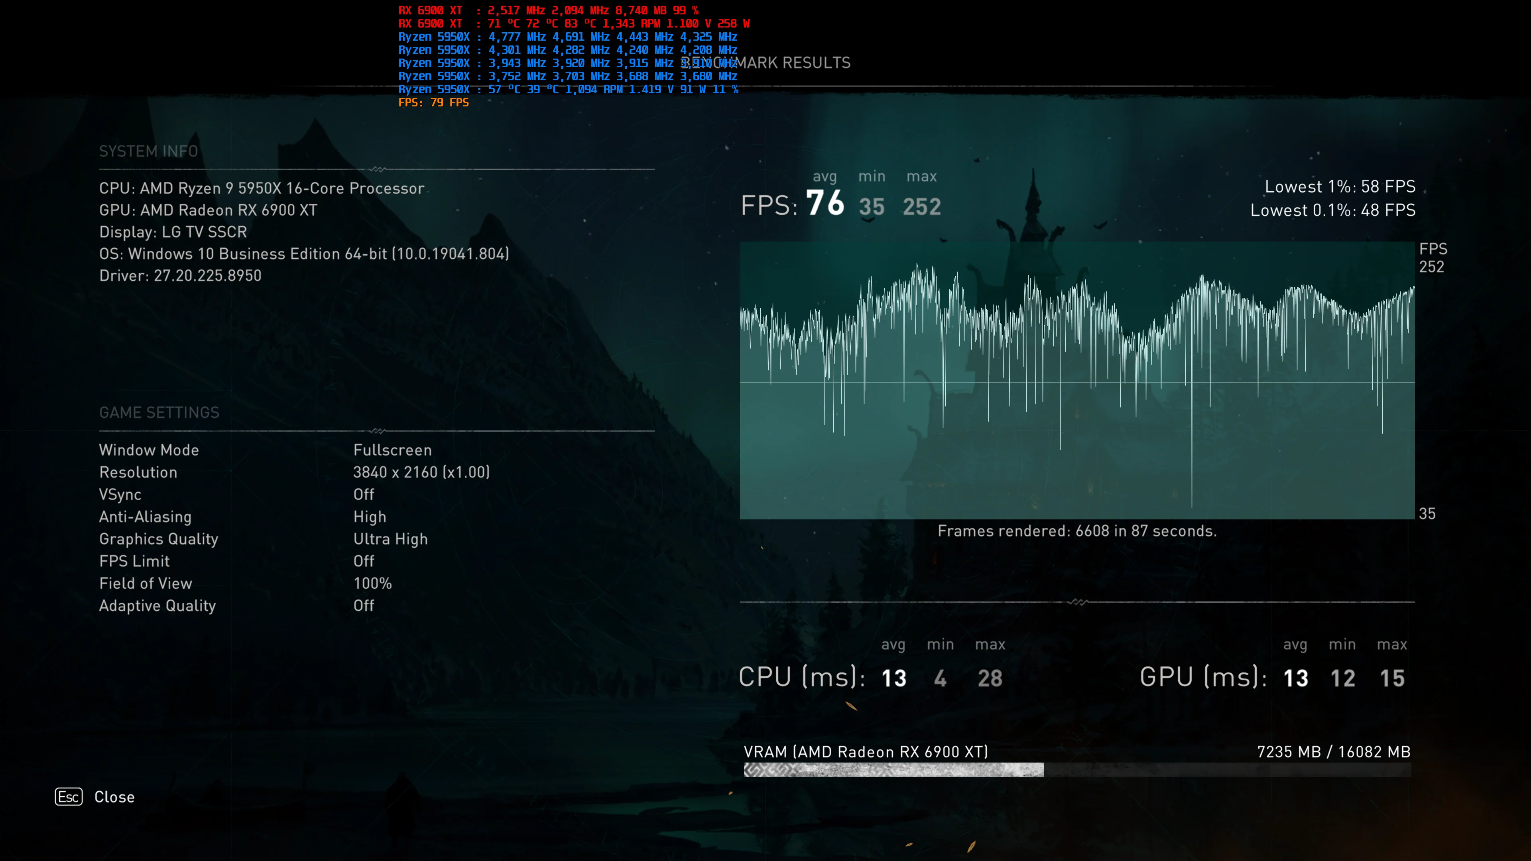1531x861 pixels.
Task: Click the GAME SETTINGS heading
Action: (x=159, y=413)
